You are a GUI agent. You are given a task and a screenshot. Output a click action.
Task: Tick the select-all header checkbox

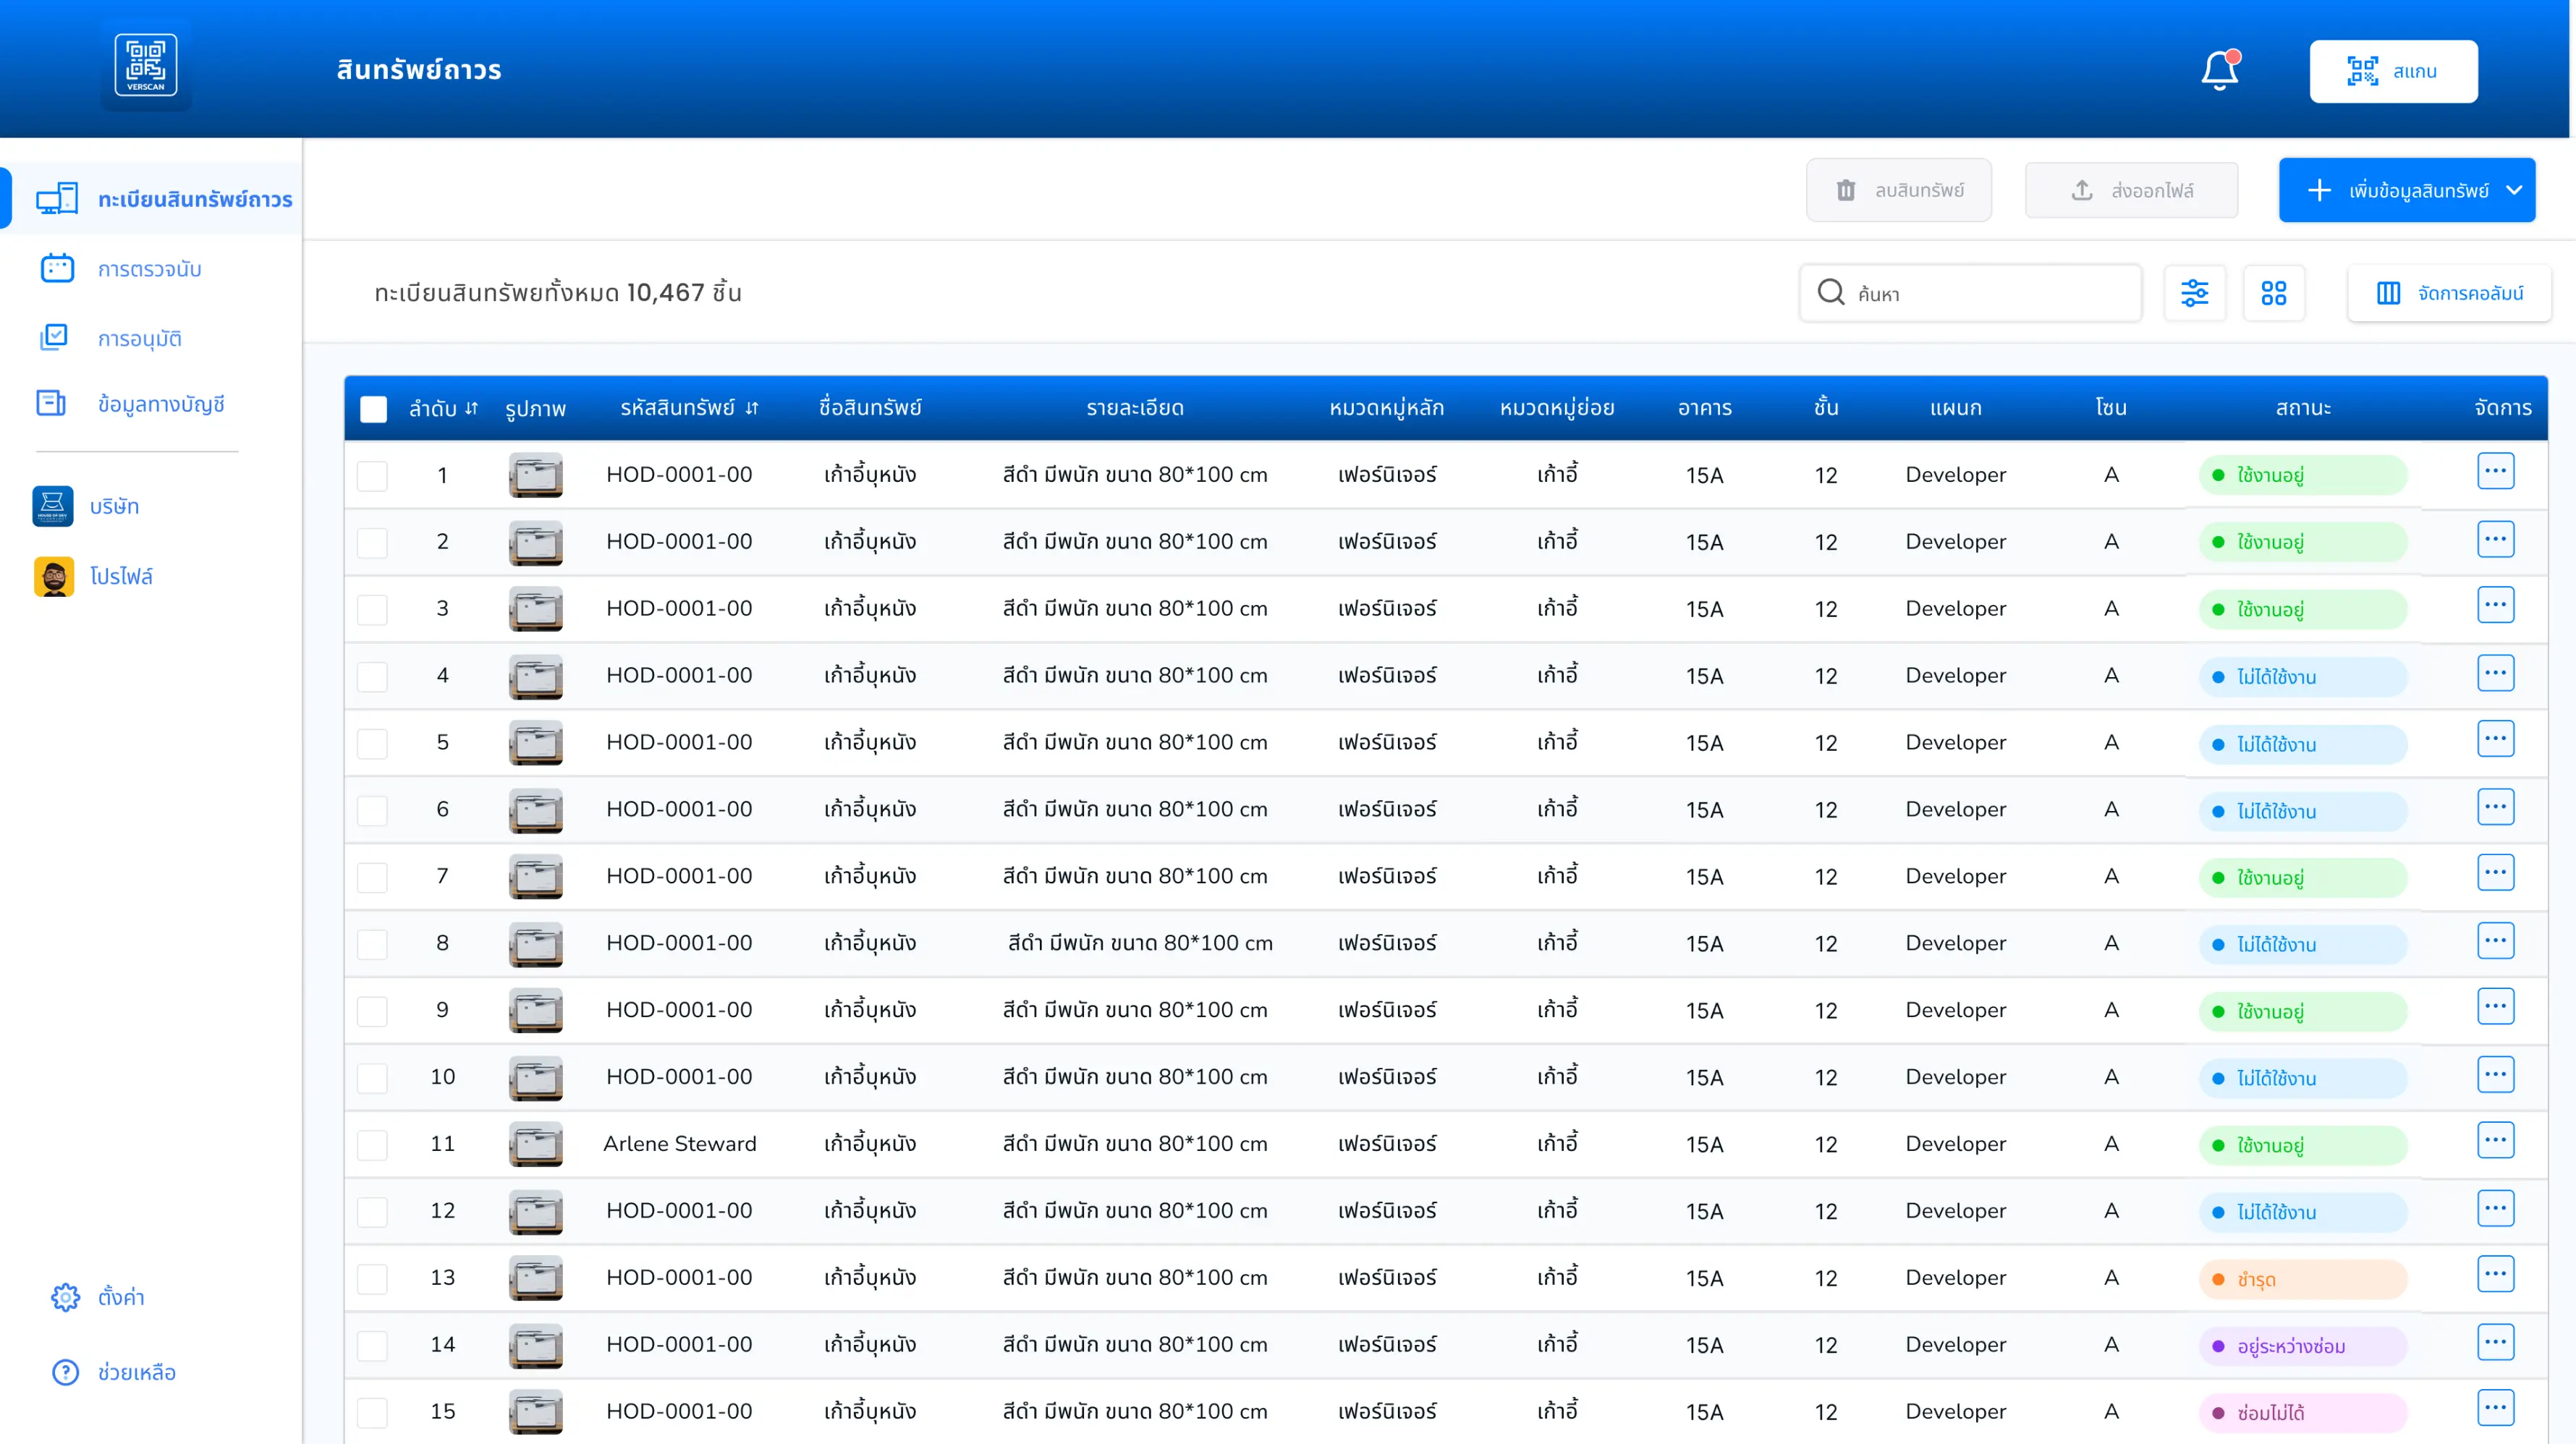pos(373,408)
